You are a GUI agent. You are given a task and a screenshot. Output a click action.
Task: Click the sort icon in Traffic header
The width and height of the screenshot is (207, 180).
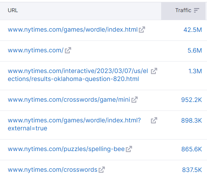[x=197, y=10]
